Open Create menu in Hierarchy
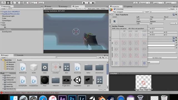 click(4, 9)
